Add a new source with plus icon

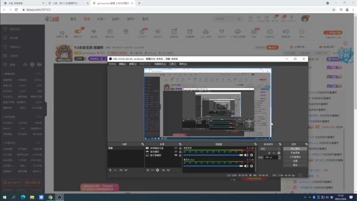click(148, 170)
